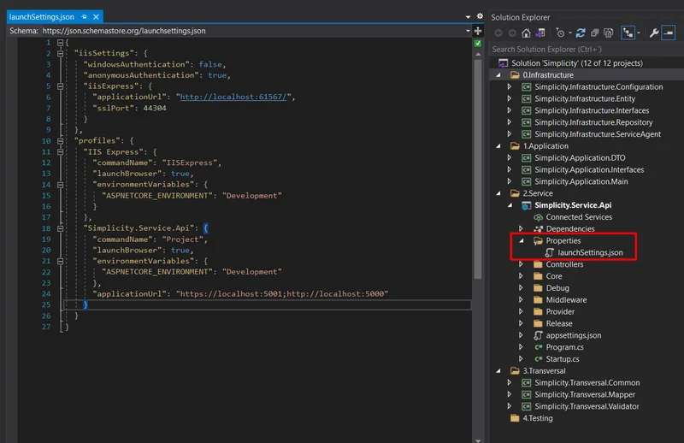Screen dimensions: 684x443
Task: Open the Schema URL dropdown
Action: [x=468, y=31]
